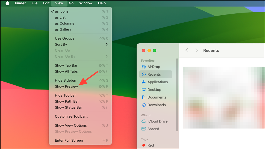Open the Edit menu
This screenshot has width=265, height=149.
pos(46,3)
